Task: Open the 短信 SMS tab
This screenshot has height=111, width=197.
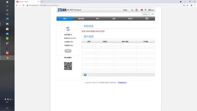Action: (x=114, y=18)
